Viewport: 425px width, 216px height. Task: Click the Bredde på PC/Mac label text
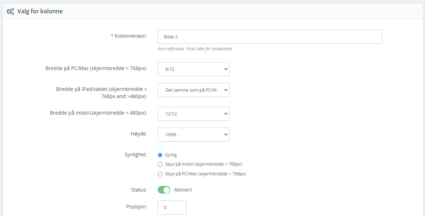pyautogui.click(x=96, y=68)
